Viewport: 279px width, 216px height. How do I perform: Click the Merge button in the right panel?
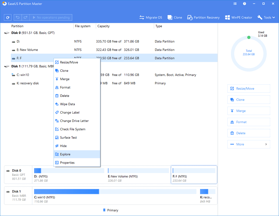(x=249, y=111)
